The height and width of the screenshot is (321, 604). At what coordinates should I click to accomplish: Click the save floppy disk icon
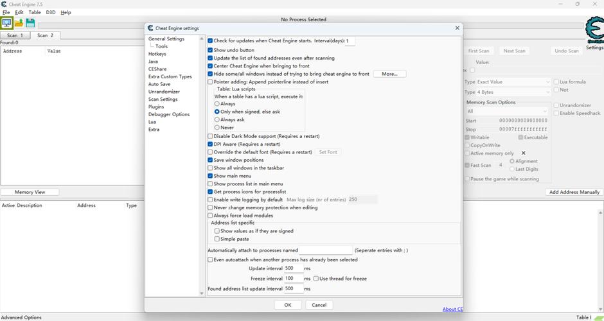click(x=30, y=23)
